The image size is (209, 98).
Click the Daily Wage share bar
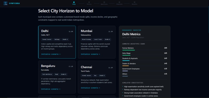[145, 55]
